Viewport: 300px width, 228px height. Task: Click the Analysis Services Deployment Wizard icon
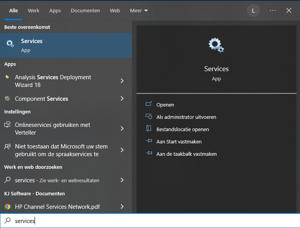(x=7, y=77)
